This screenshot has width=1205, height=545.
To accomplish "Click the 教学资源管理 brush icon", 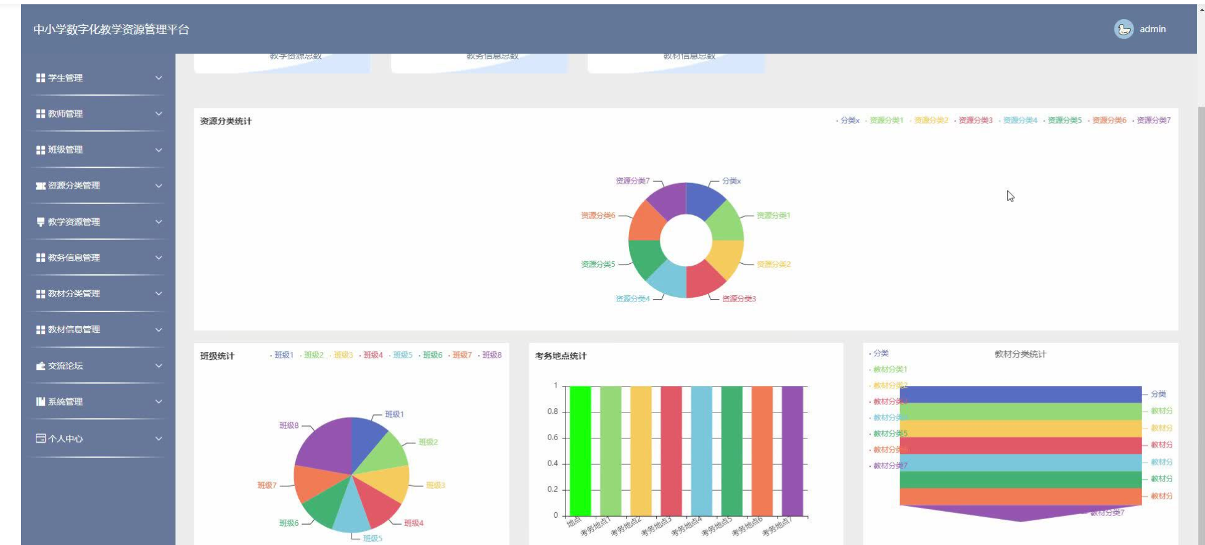I will 41,221.
